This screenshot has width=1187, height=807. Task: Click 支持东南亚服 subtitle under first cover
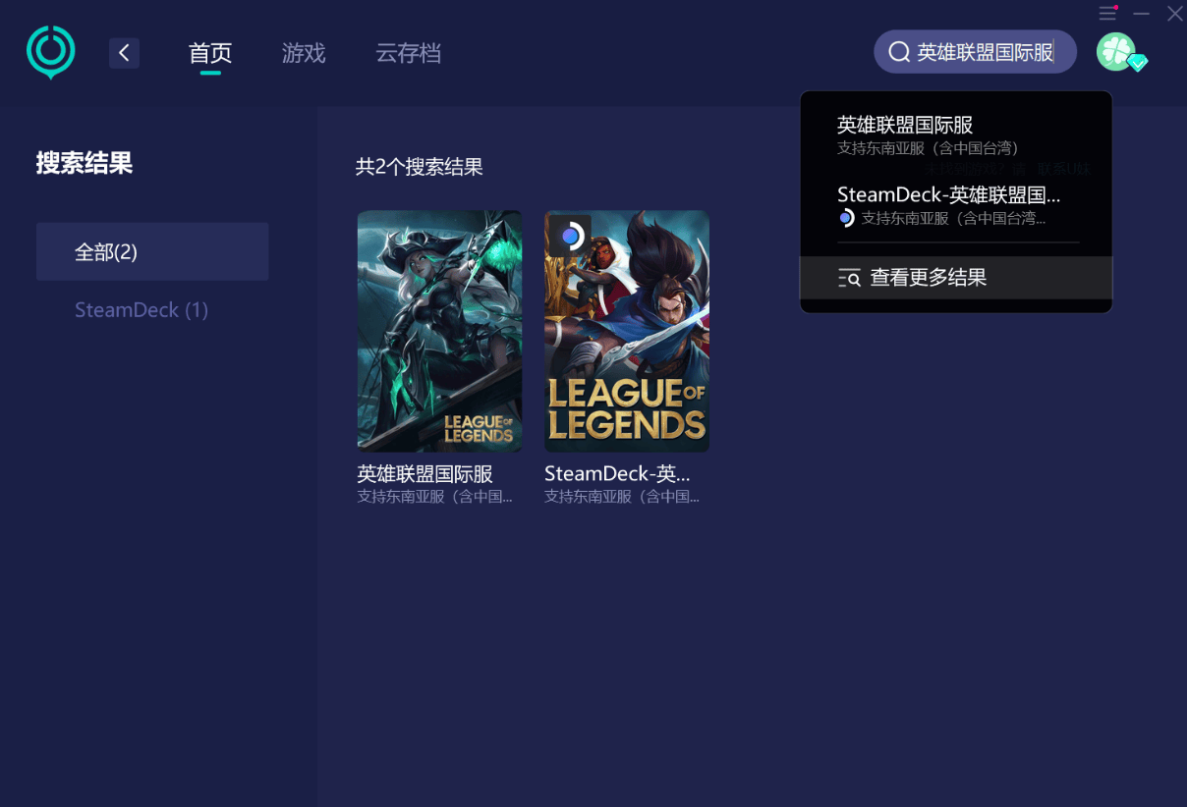(x=434, y=497)
